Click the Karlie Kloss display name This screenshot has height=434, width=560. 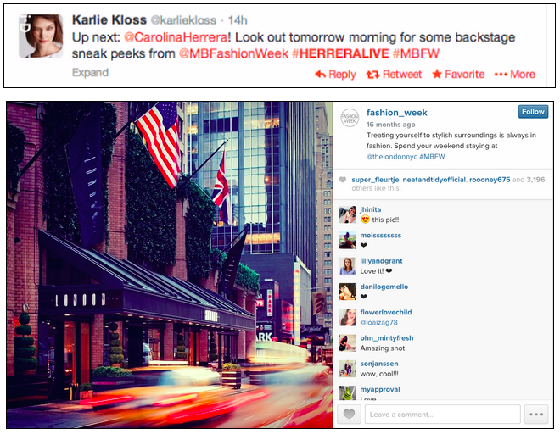(x=109, y=20)
